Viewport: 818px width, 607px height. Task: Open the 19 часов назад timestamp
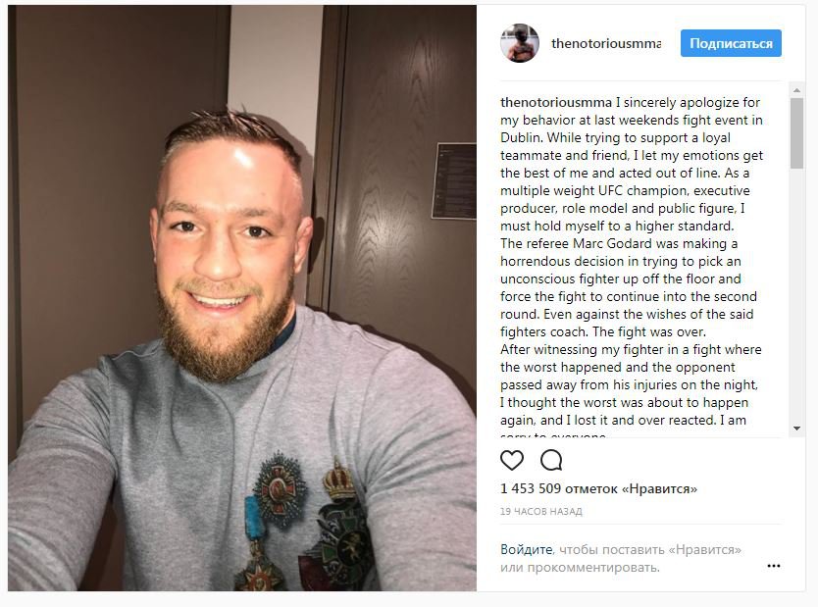(541, 512)
